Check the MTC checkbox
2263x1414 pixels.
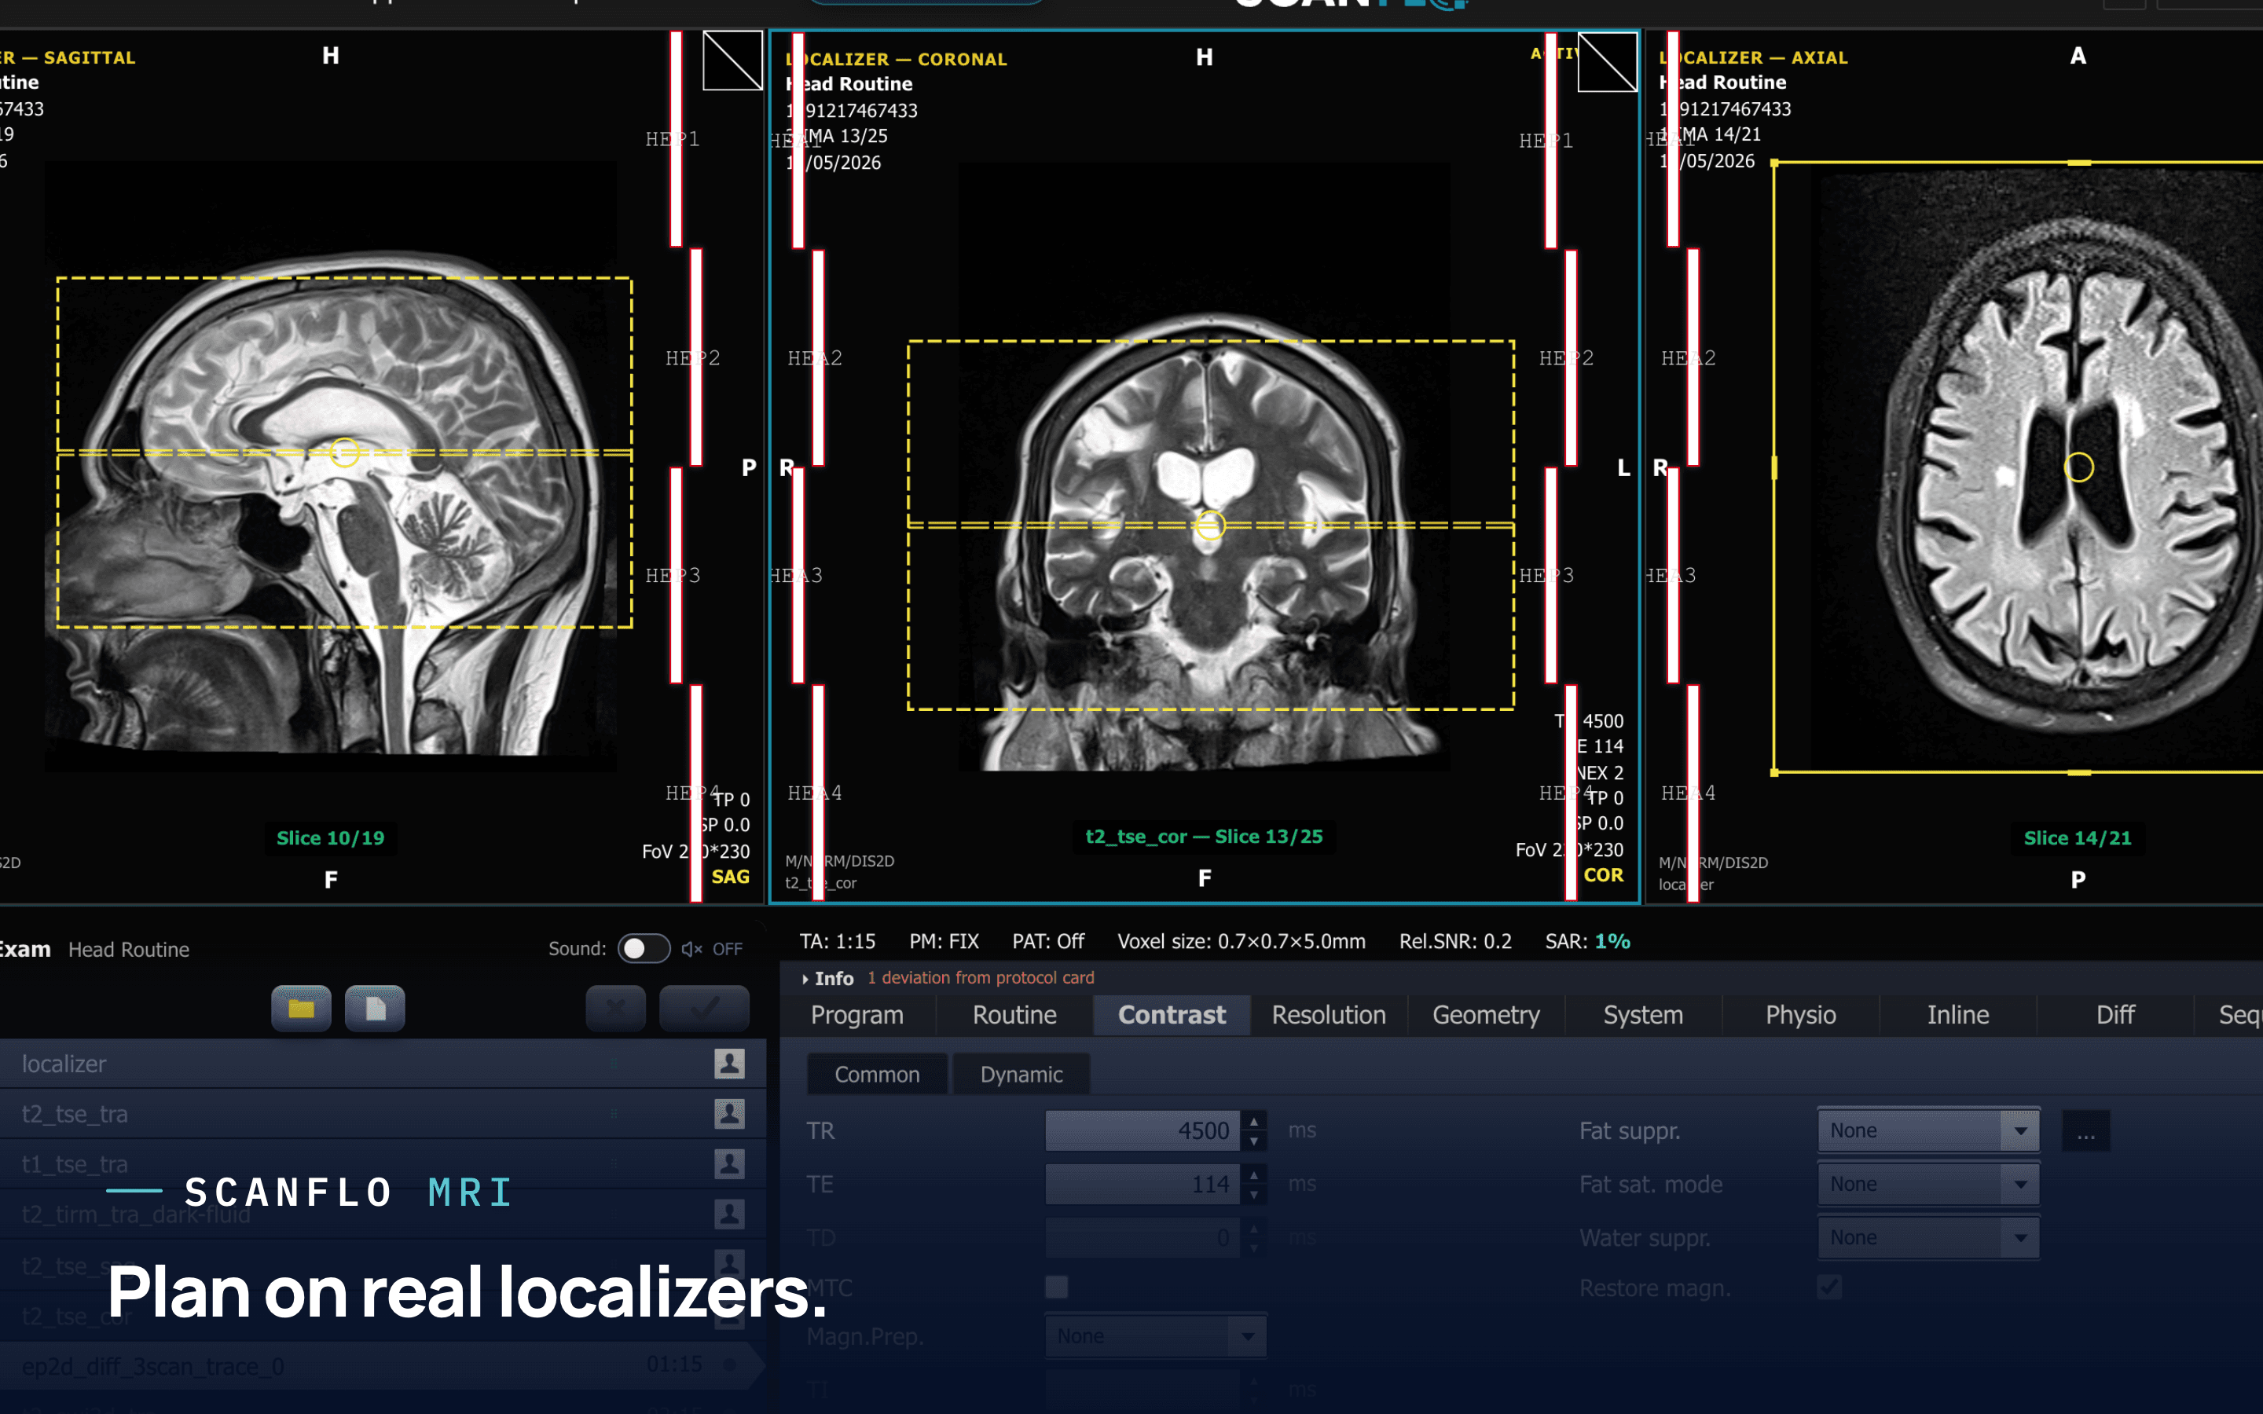(x=1057, y=1288)
